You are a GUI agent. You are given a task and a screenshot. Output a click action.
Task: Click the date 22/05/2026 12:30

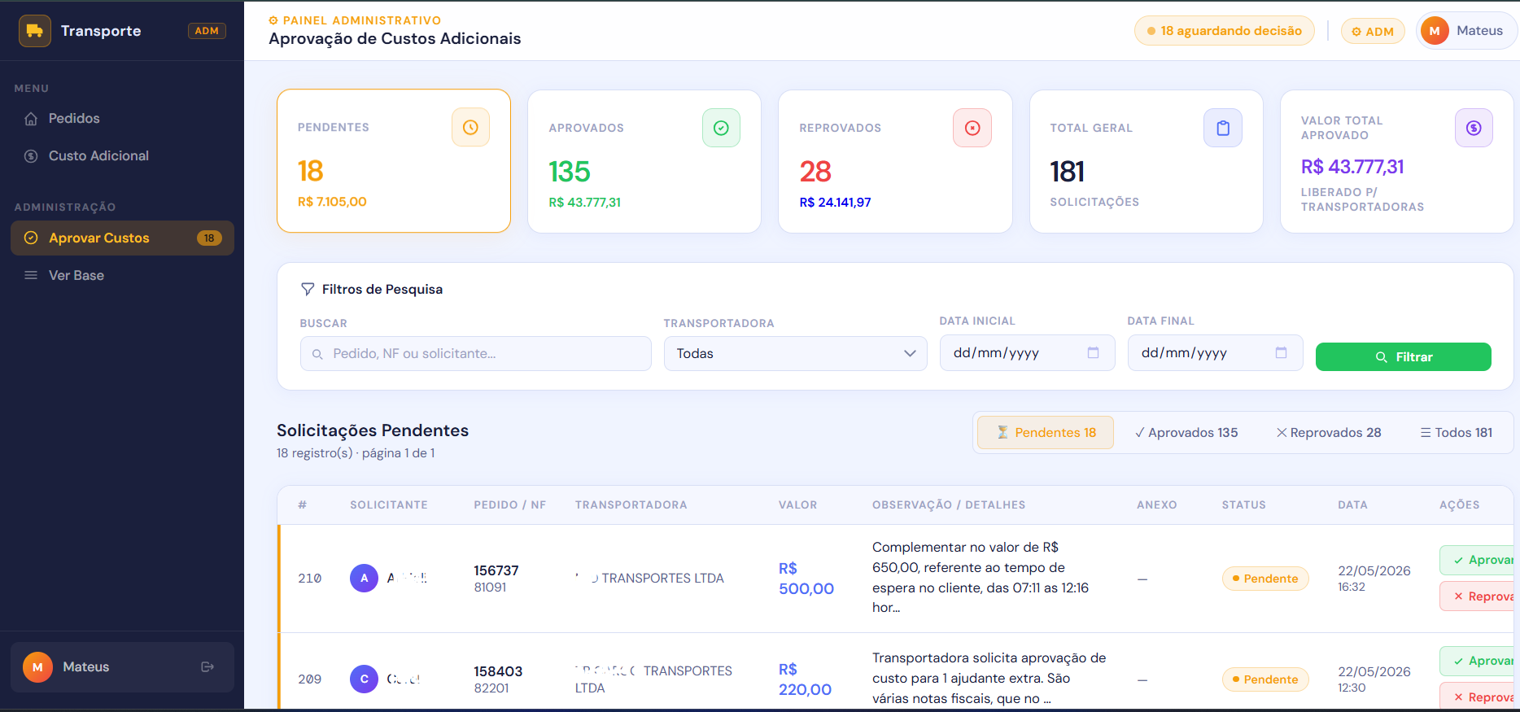point(1374,679)
